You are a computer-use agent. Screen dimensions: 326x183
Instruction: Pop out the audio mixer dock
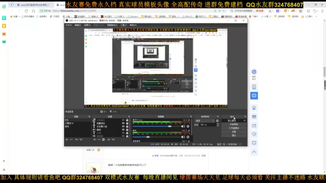[191, 117]
